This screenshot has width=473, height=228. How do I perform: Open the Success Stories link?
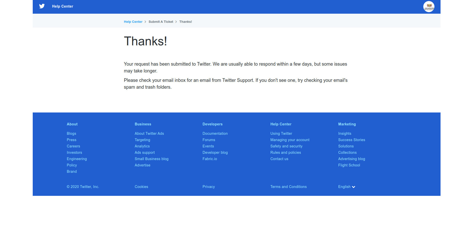352,140
